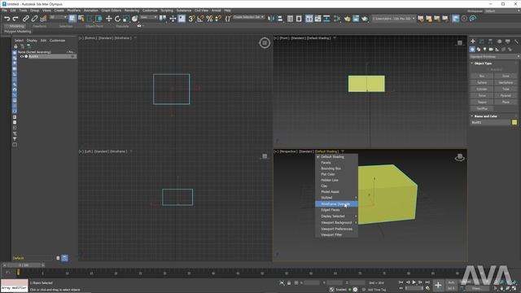Image resolution: width=521 pixels, height=293 pixels.
Task: Click the Box button in Object Type
Action: (x=482, y=76)
